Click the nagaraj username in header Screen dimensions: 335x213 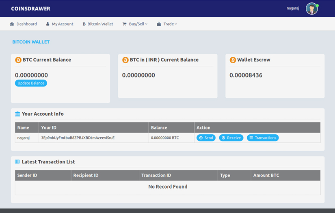tap(293, 9)
